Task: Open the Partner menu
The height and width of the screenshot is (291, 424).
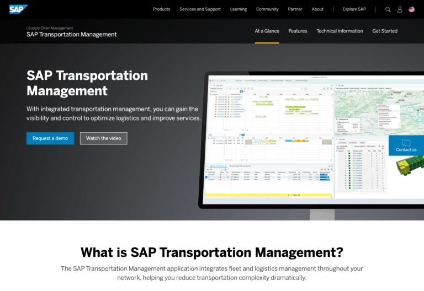Action: tap(295, 9)
